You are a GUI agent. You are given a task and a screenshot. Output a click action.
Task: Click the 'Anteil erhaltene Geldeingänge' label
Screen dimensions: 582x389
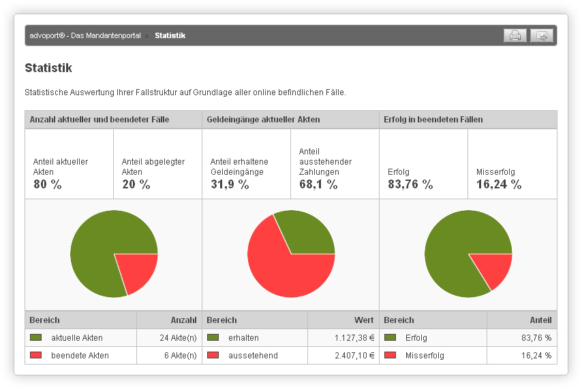click(239, 167)
